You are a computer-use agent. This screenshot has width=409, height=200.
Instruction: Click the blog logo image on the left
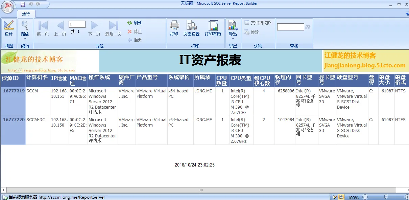[x=39, y=61]
